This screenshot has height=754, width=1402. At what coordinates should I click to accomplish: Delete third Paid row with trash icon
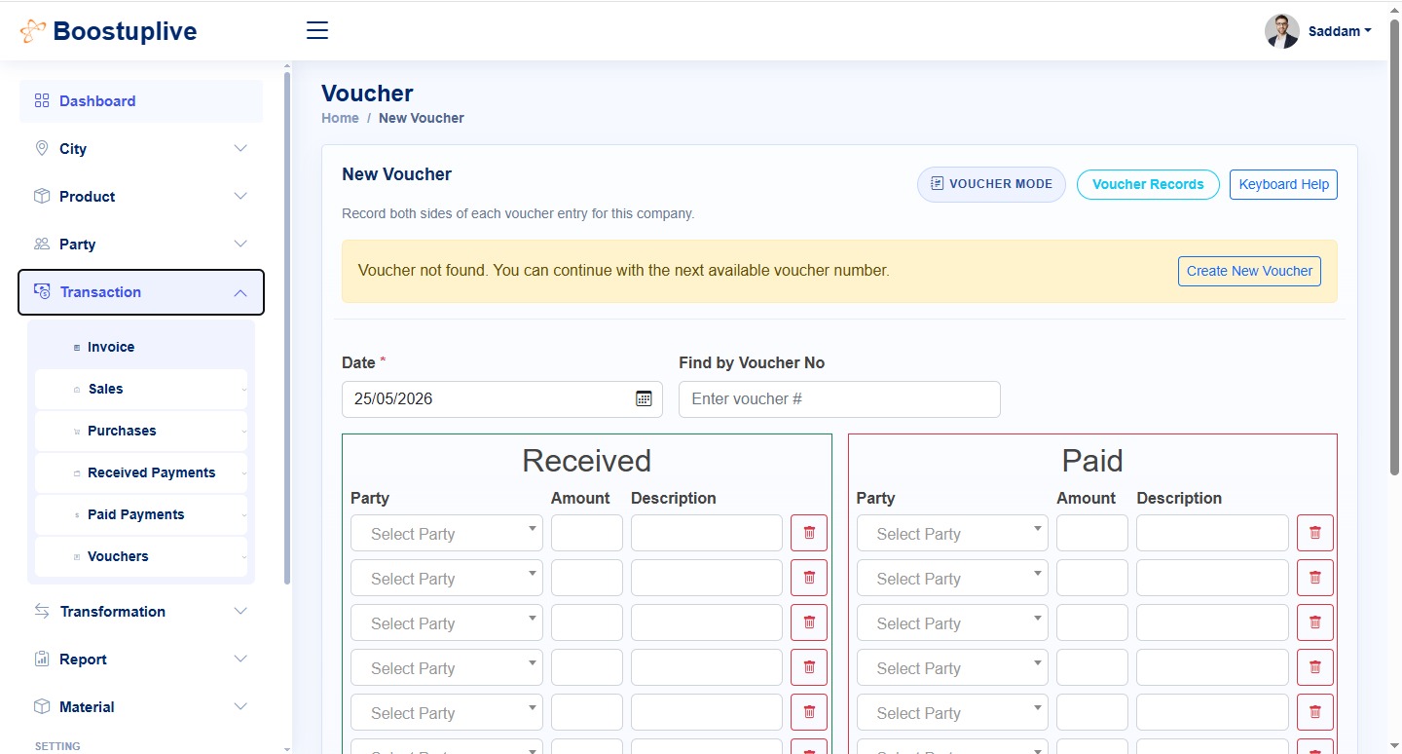point(1315,622)
